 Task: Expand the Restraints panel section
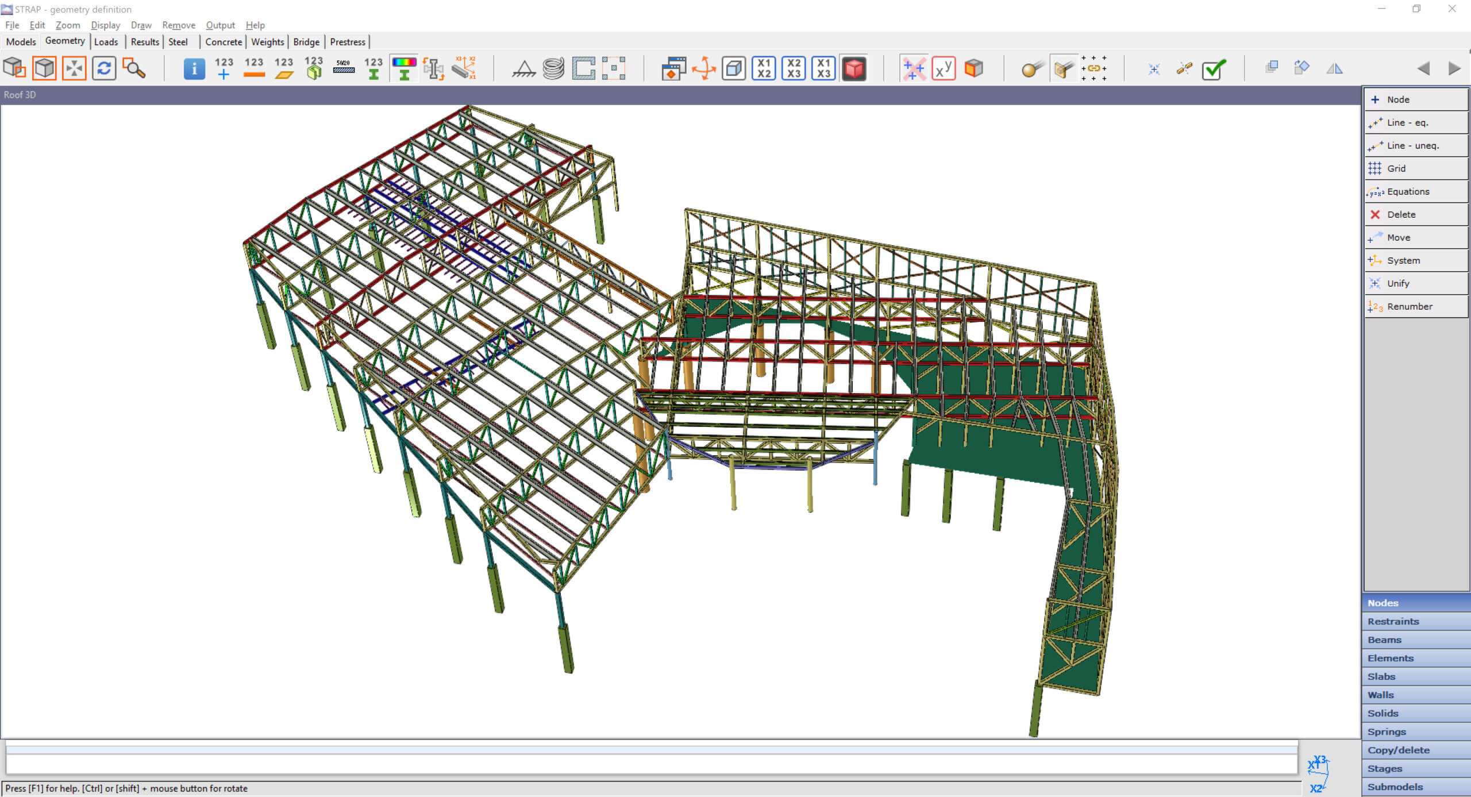(1416, 621)
